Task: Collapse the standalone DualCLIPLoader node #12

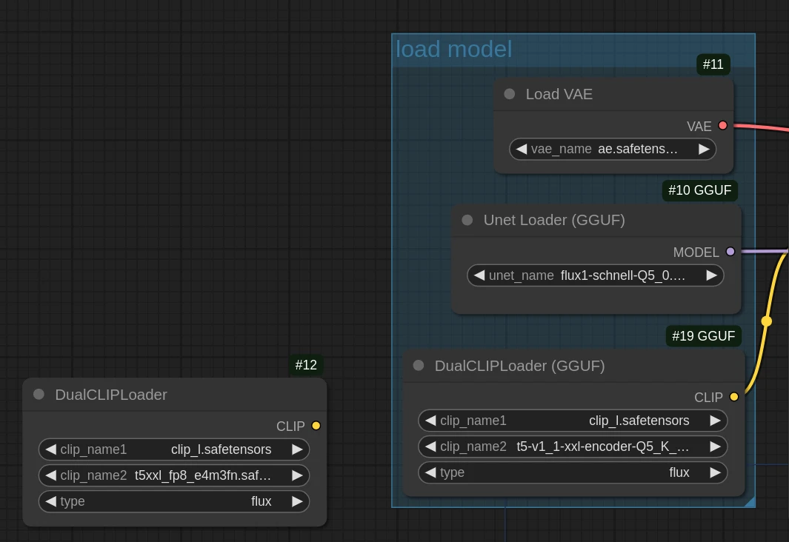Action: coord(39,395)
